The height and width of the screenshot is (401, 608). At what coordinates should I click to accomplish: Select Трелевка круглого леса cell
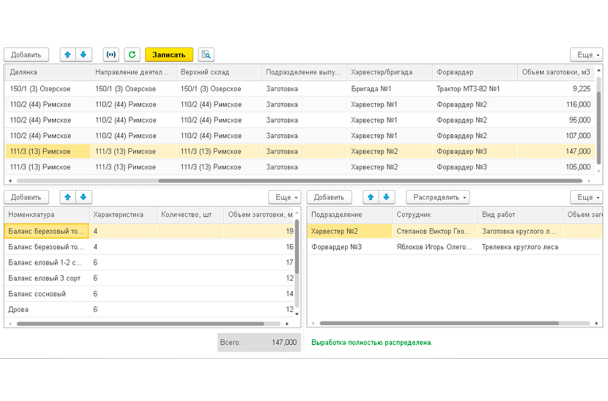(520, 247)
